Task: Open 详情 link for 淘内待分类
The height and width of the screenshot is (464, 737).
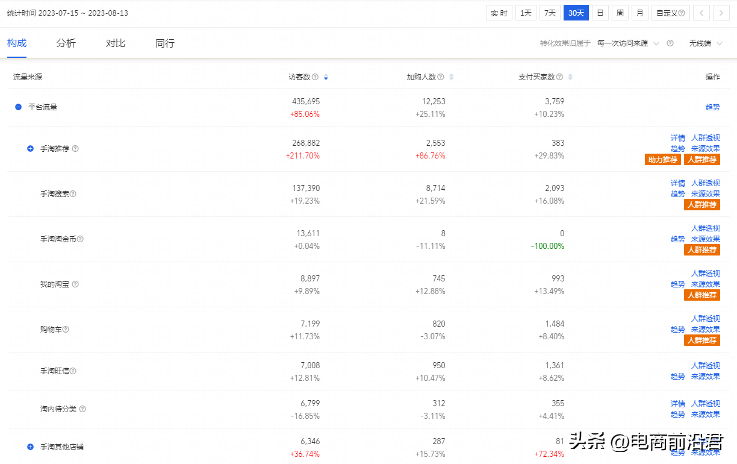Action: click(x=677, y=404)
